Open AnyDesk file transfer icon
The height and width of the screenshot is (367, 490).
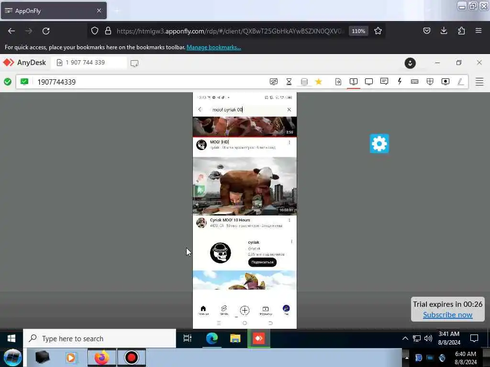point(338,82)
